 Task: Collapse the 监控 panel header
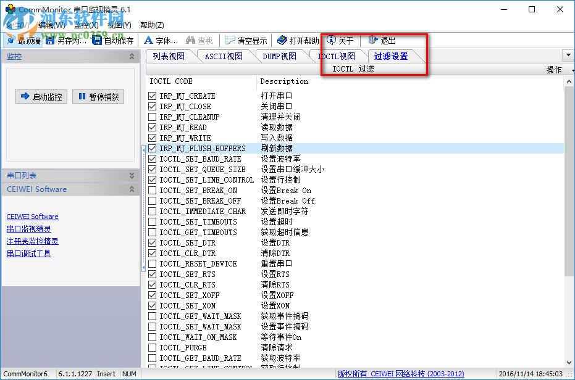(131, 56)
